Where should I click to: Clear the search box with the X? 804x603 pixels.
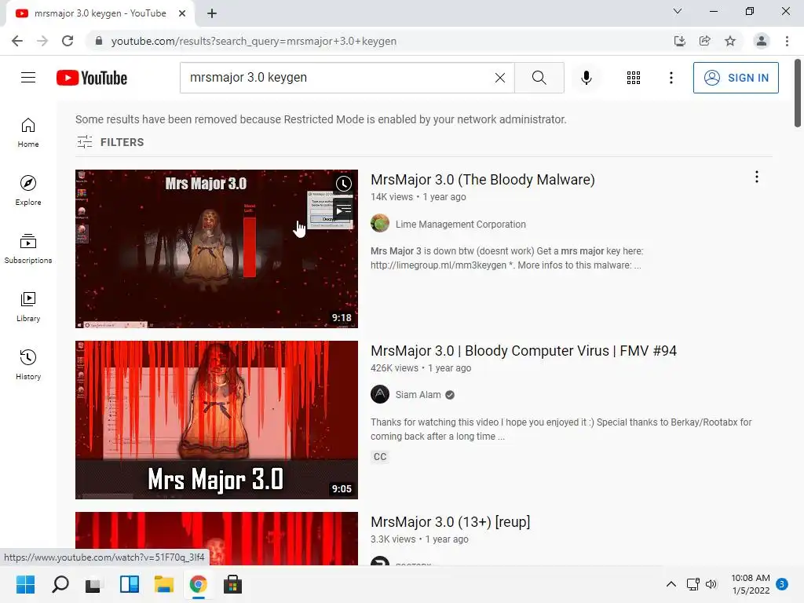tap(500, 78)
